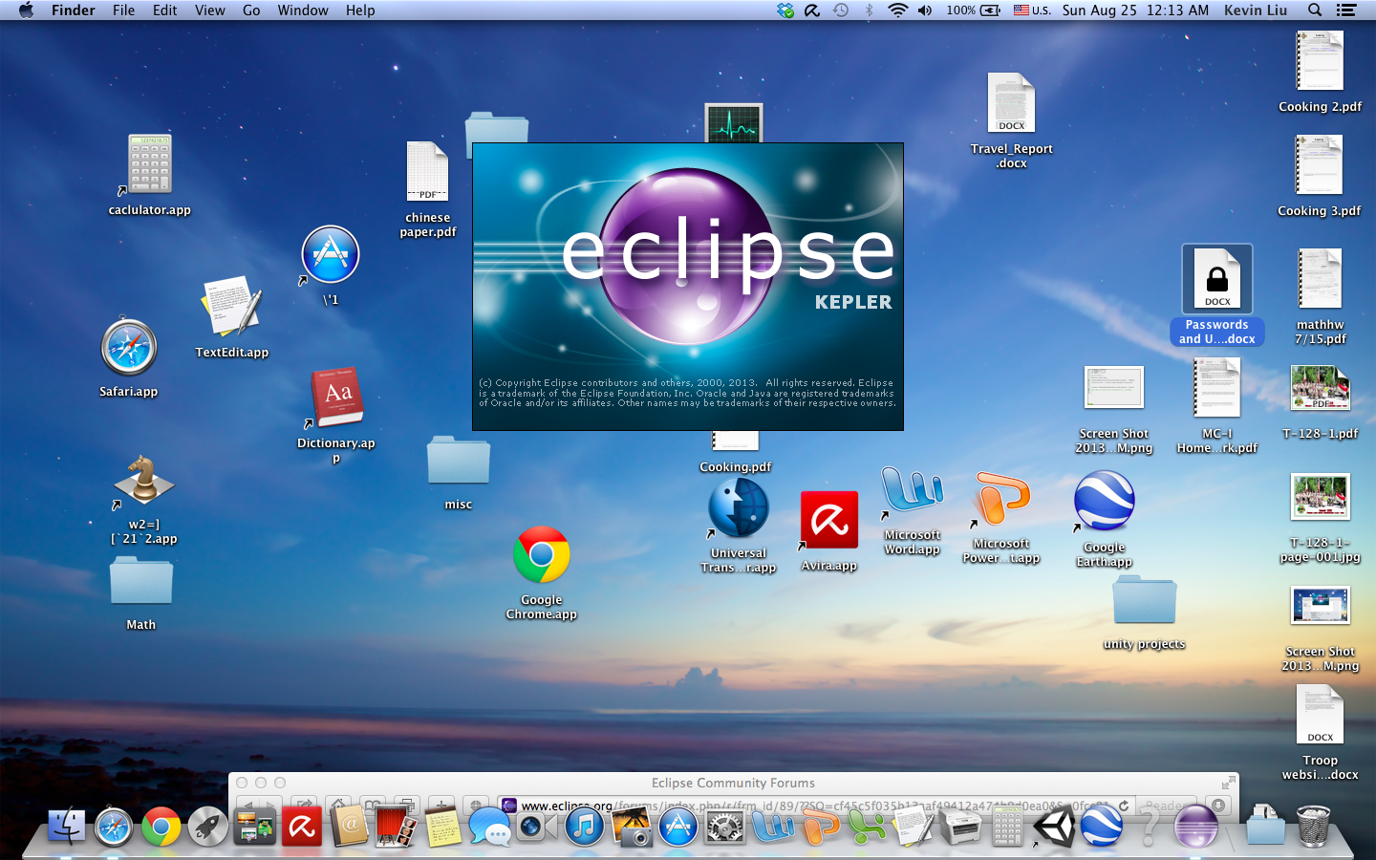Open the Trash in the Dock

tap(1313, 828)
